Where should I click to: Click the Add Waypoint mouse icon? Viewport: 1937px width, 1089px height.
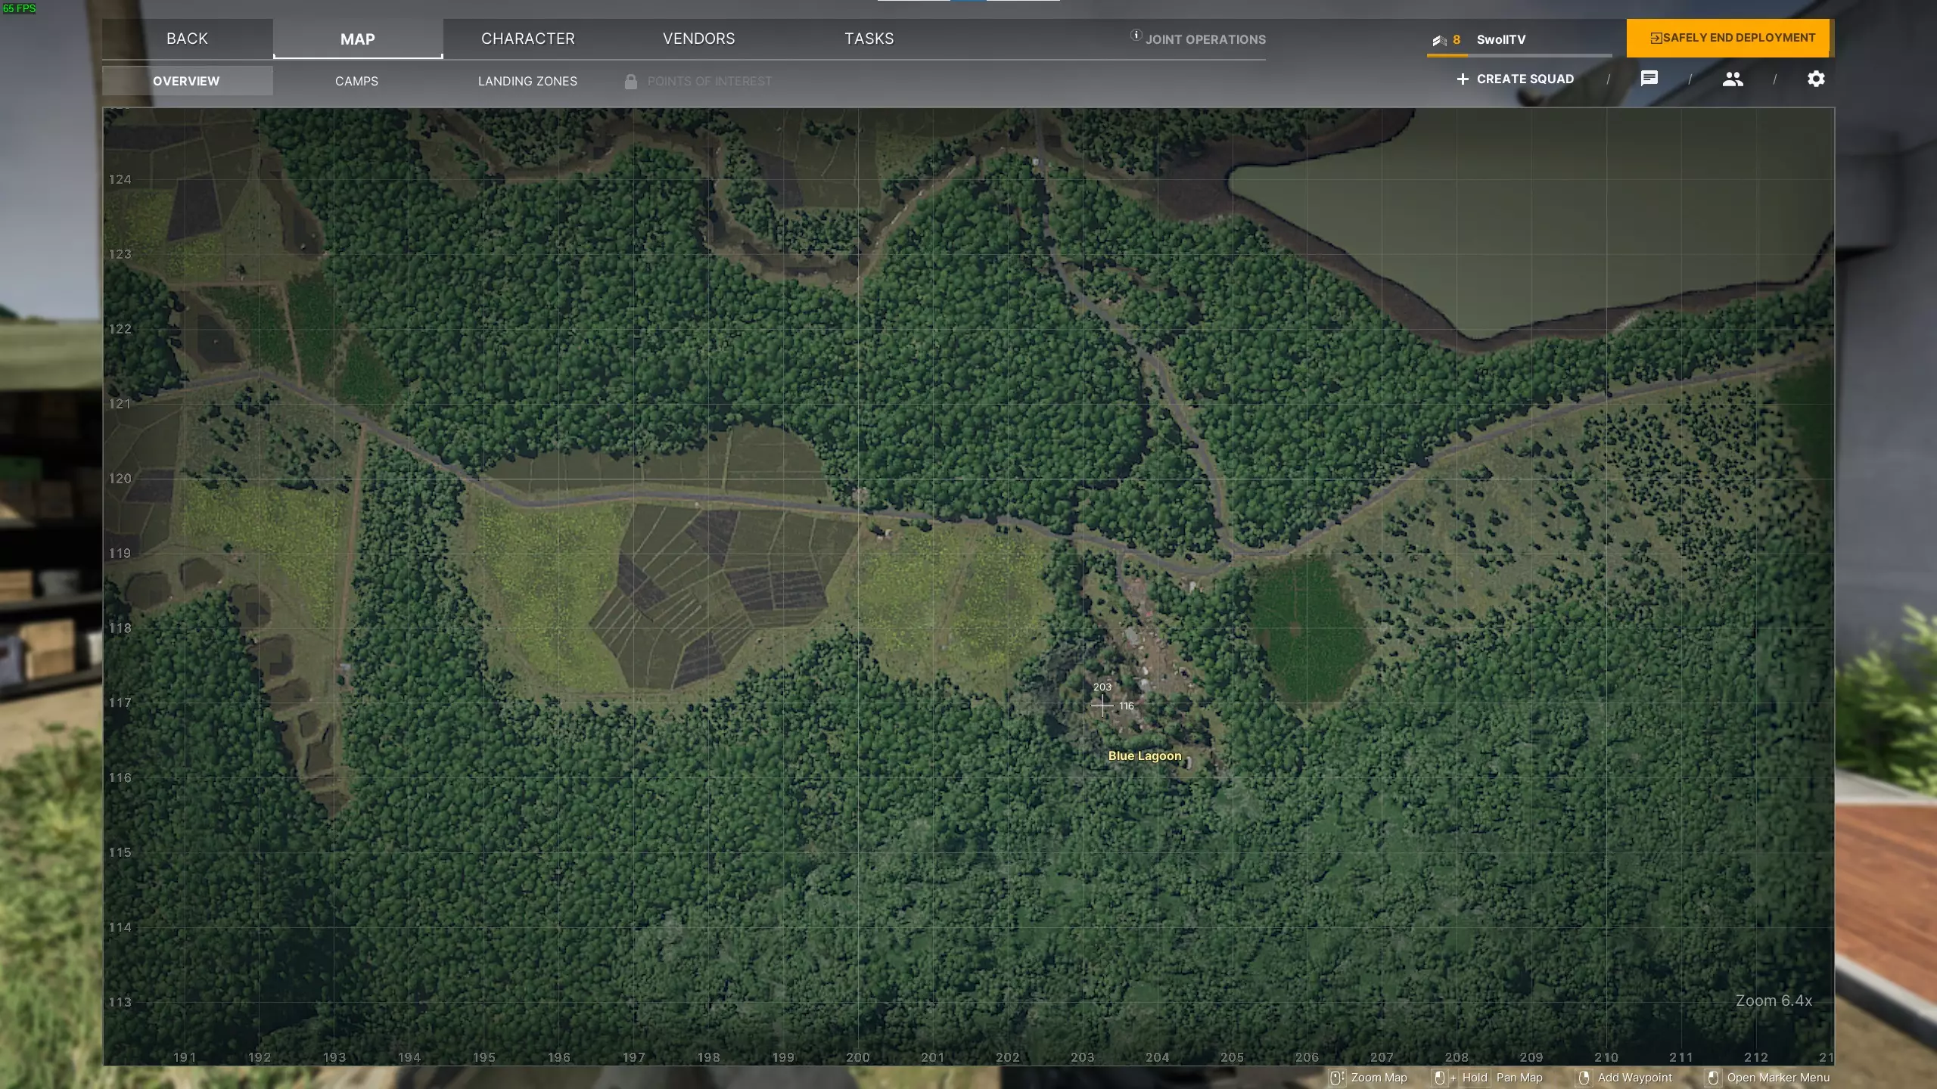click(1584, 1078)
